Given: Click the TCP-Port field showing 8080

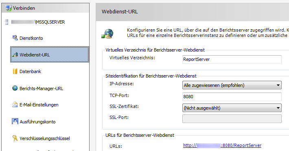Looking at the screenshot, I should (x=232, y=97).
